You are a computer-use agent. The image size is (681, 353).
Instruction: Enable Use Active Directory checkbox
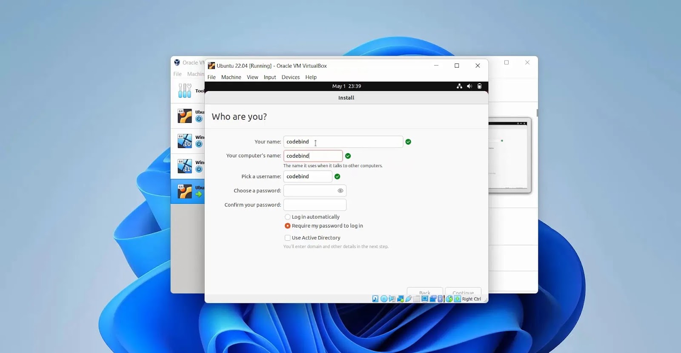[288, 238]
